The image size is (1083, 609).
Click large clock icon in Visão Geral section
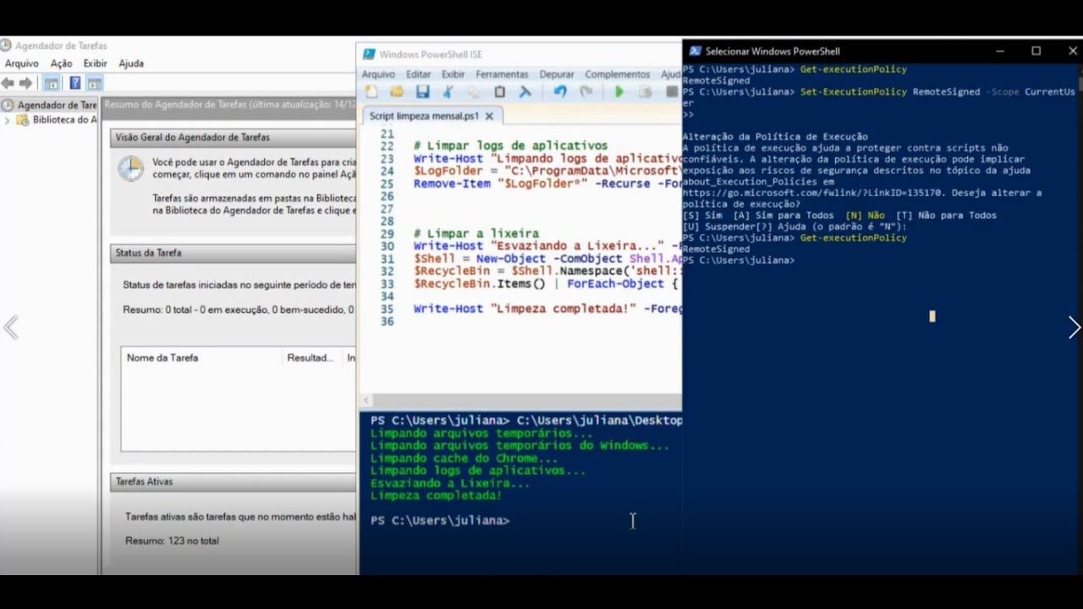130,168
